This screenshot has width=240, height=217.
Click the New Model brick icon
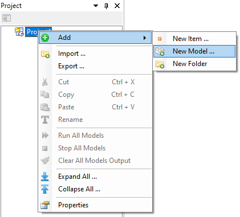[160, 51]
